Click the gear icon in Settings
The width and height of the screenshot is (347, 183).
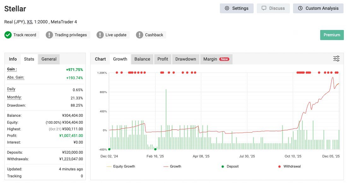[227, 8]
